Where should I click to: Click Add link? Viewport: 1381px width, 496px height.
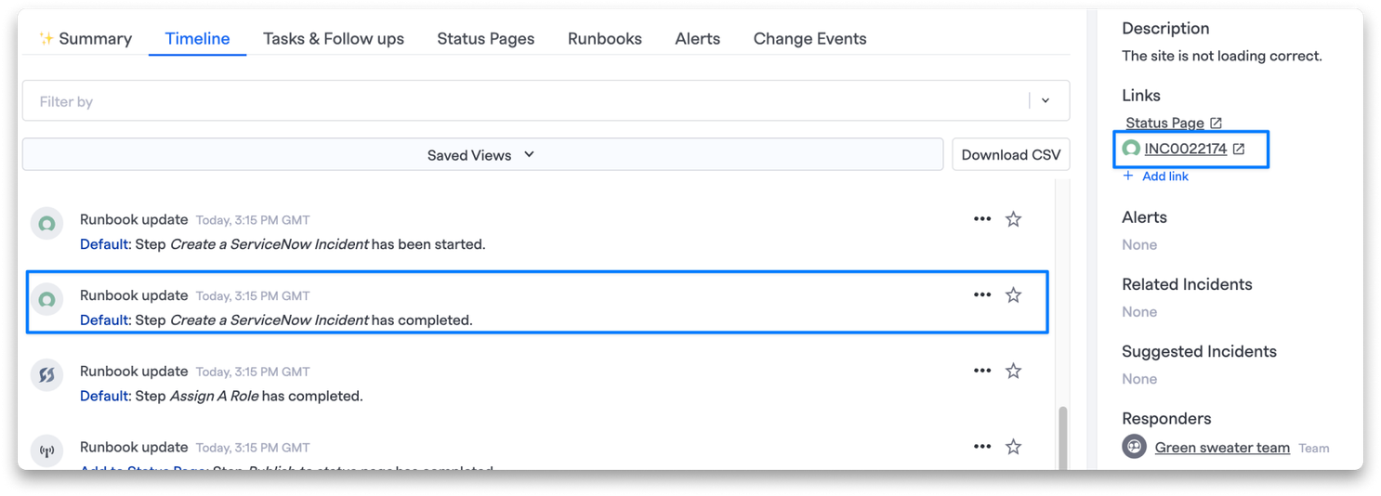(x=1165, y=176)
